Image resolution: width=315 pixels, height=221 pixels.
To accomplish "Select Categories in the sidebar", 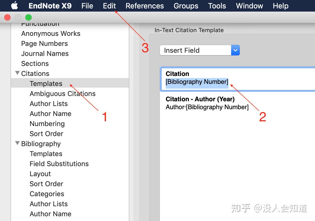I will tap(47, 194).
